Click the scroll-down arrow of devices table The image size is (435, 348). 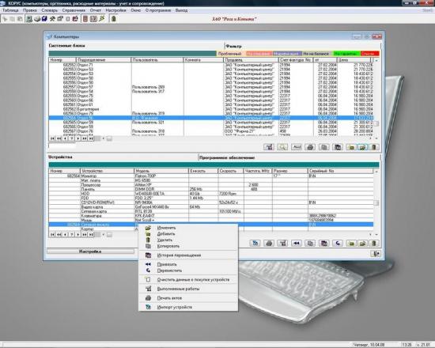coord(376,235)
